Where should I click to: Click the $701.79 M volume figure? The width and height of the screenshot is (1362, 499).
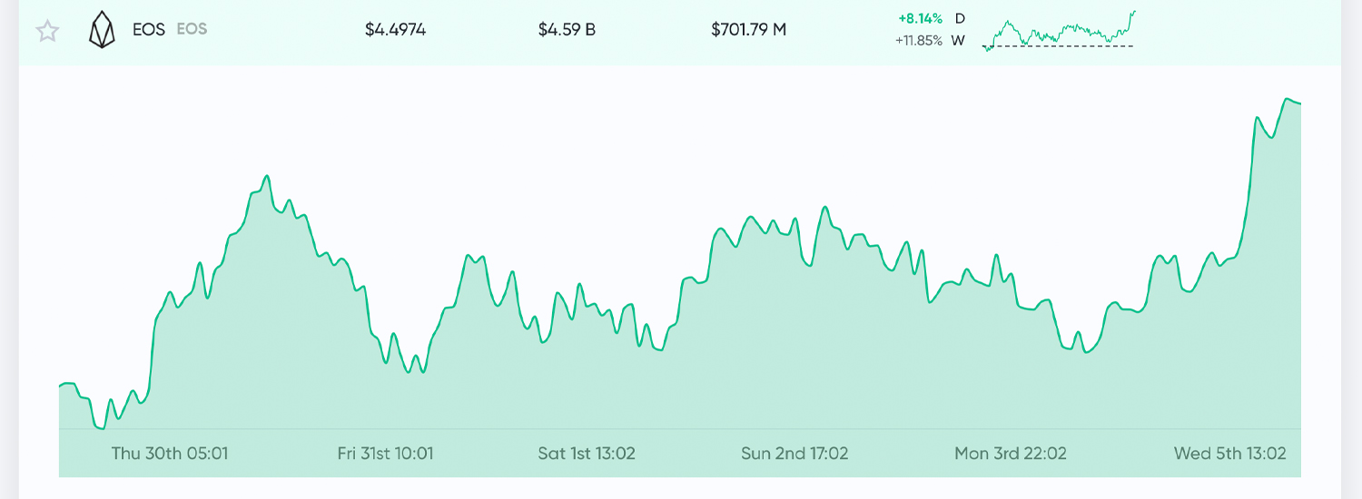click(x=749, y=30)
